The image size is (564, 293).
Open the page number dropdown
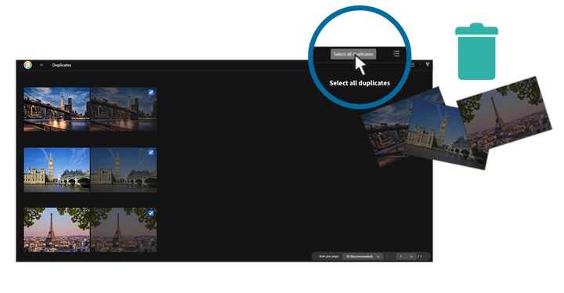click(x=406, y=256)
